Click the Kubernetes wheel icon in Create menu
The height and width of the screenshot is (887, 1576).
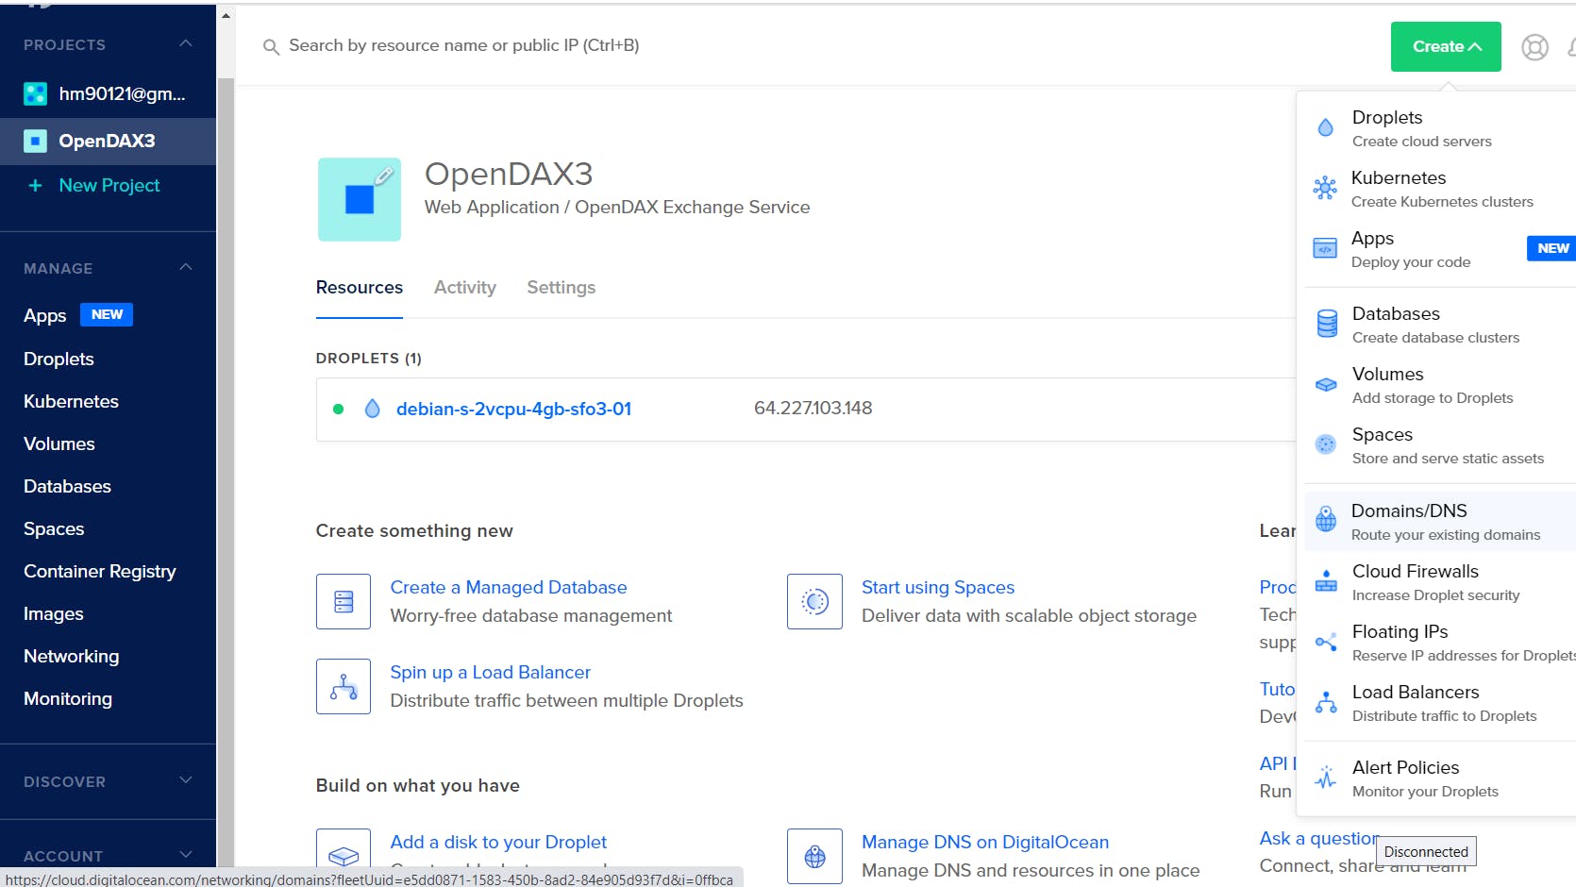[x=1325, y=189]
